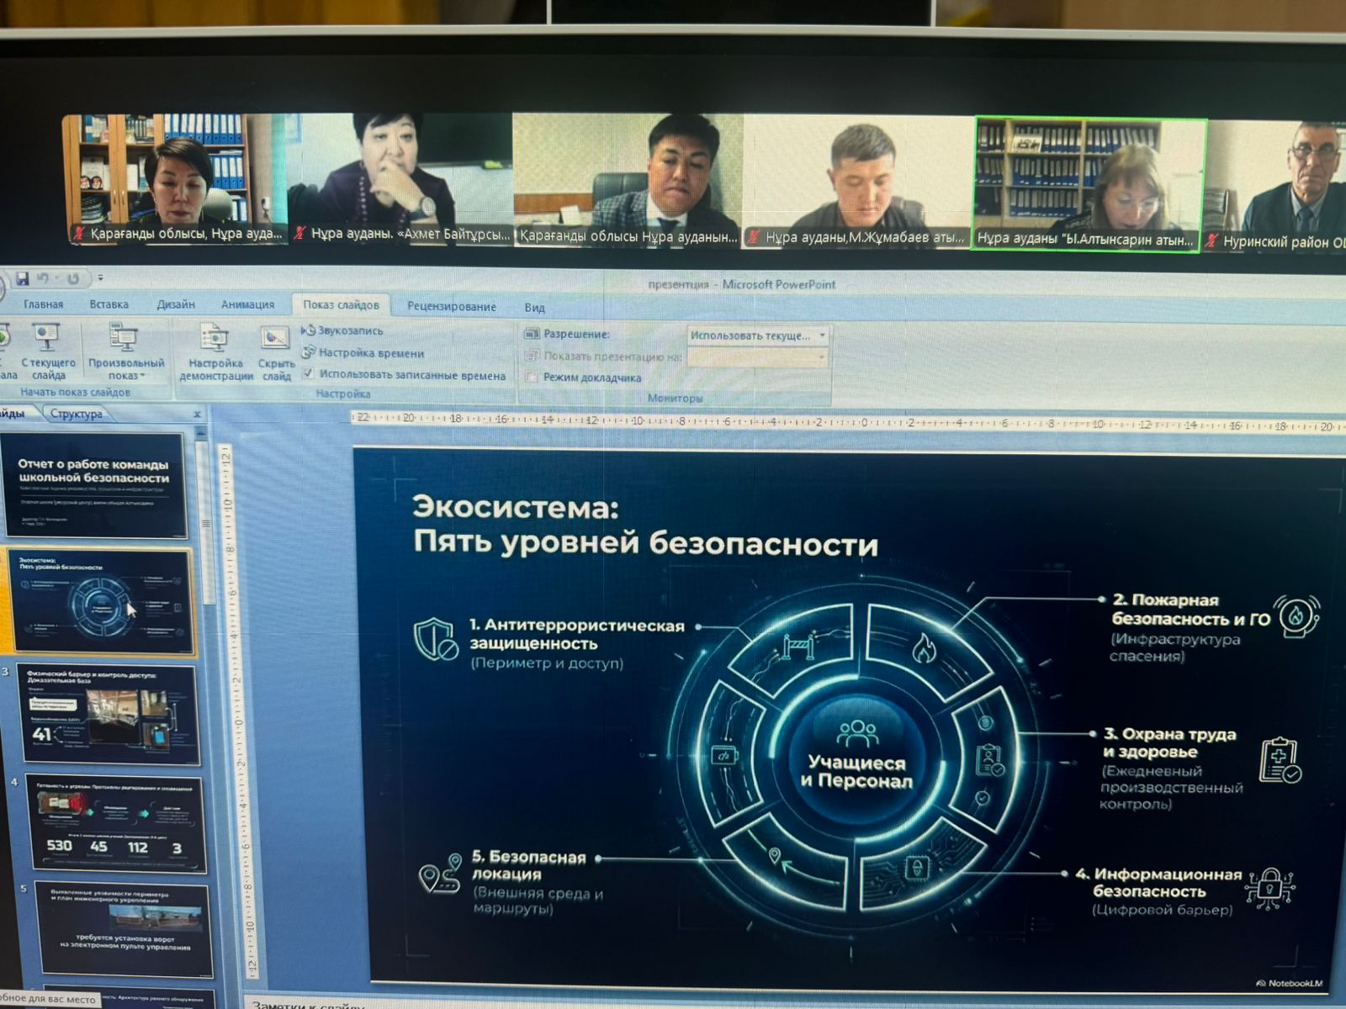Screen dimensions: 1346x1009
Task: Click the Undo arrow icon
Action: (44, 278)
